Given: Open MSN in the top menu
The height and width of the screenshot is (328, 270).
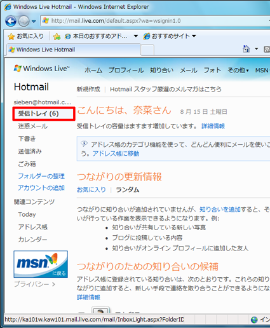Looking at the screenshot, I should 262,70.
